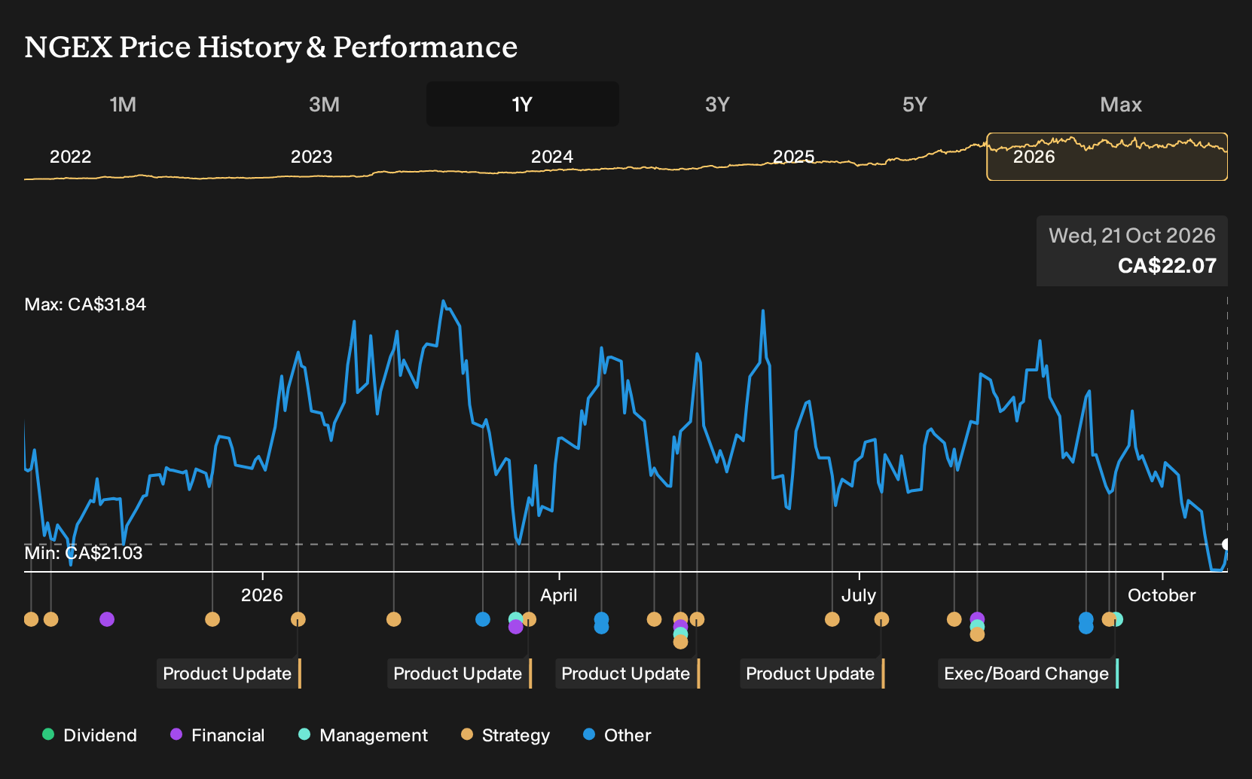This screenshot has height=779, width=1252.
Task: Open the 5Y price history range
Action: coord(915,104)
